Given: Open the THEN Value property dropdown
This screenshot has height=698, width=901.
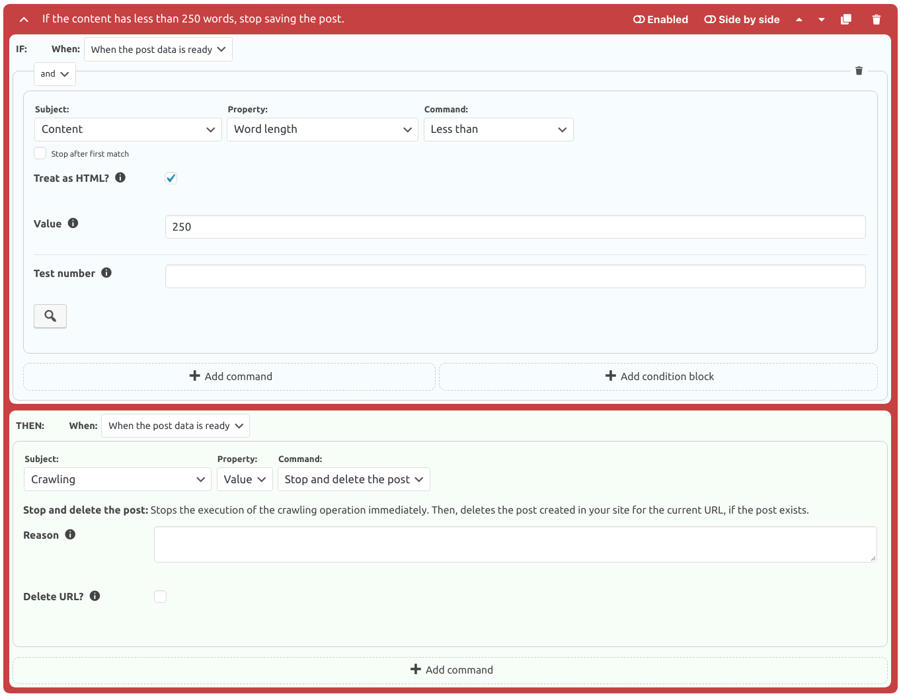Looking at the screenshot, I should (245, 480).
